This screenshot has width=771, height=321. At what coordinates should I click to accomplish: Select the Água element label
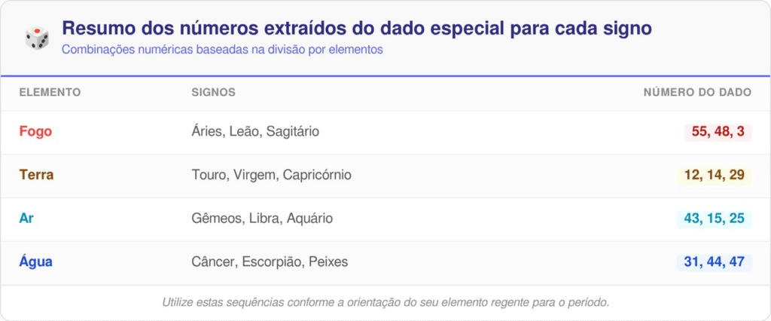coord(35,262)
